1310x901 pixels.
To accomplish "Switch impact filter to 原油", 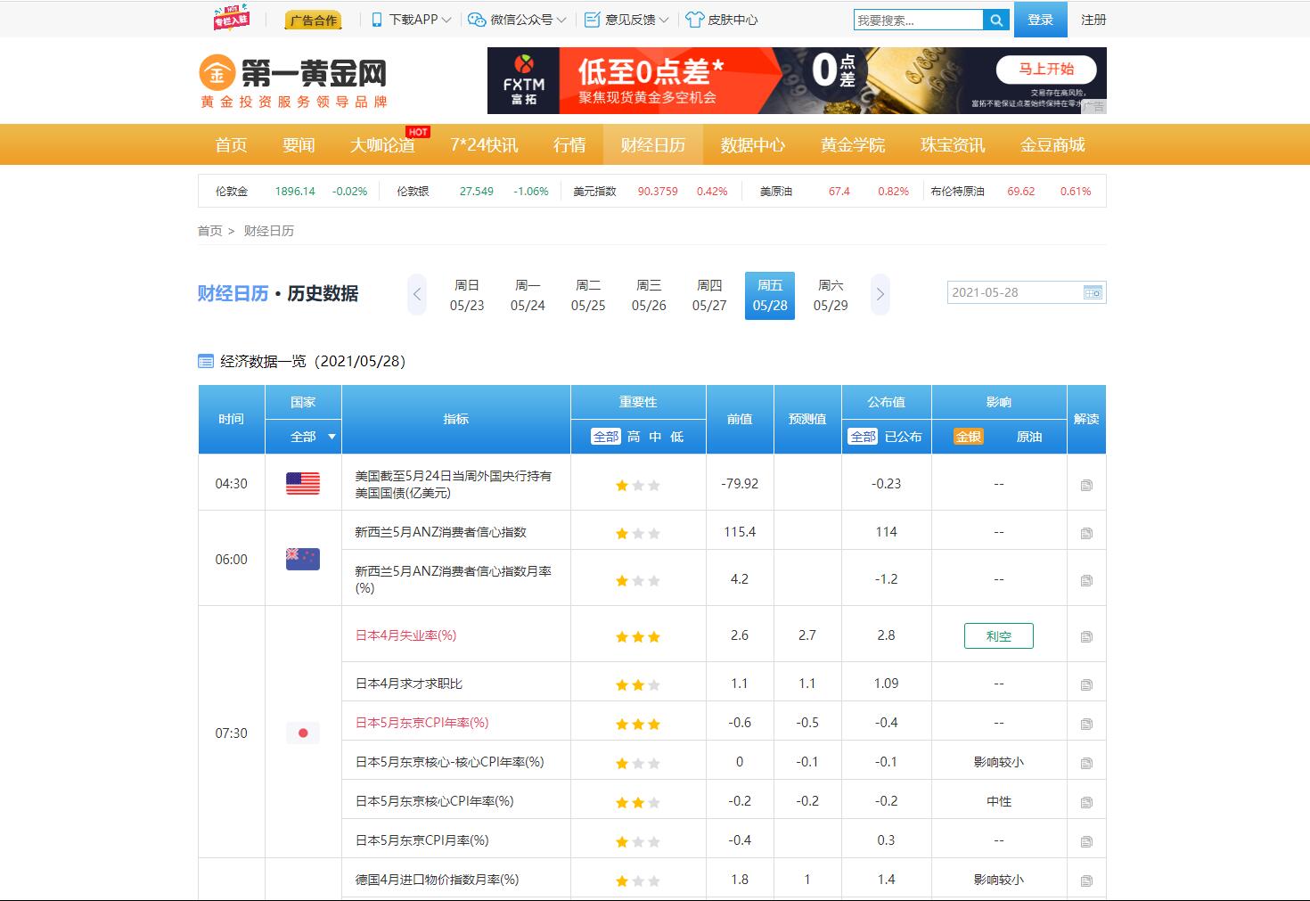I will [x=1028, y=437].
